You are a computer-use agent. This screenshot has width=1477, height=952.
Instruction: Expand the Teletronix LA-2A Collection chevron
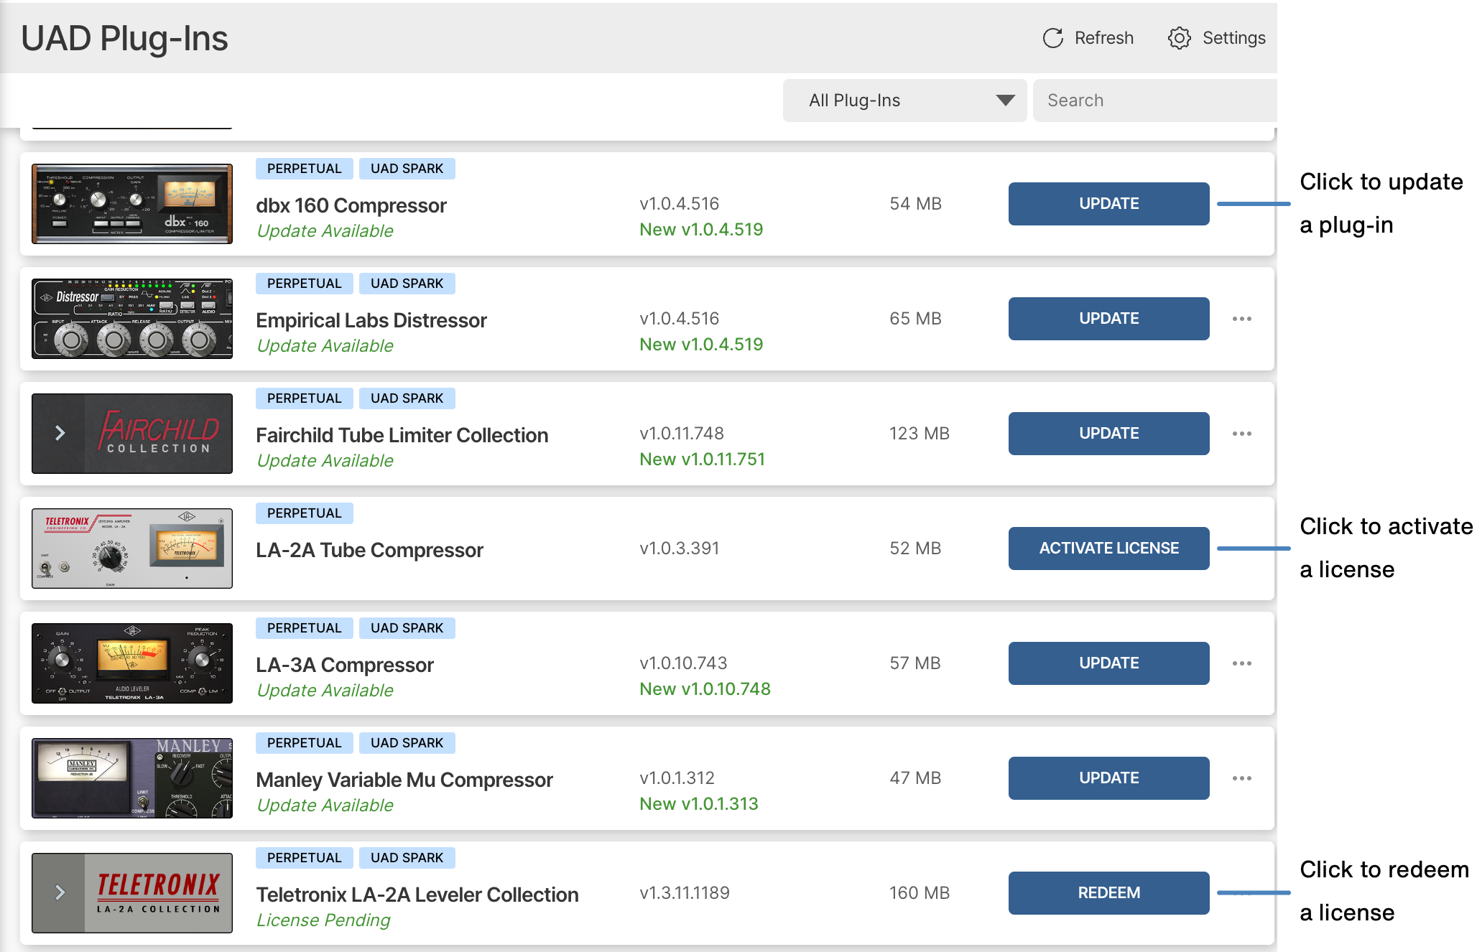[x=60, y=892]
